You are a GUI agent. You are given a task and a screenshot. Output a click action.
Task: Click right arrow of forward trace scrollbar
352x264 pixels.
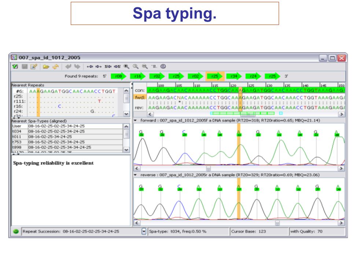(x=341, y=168)
